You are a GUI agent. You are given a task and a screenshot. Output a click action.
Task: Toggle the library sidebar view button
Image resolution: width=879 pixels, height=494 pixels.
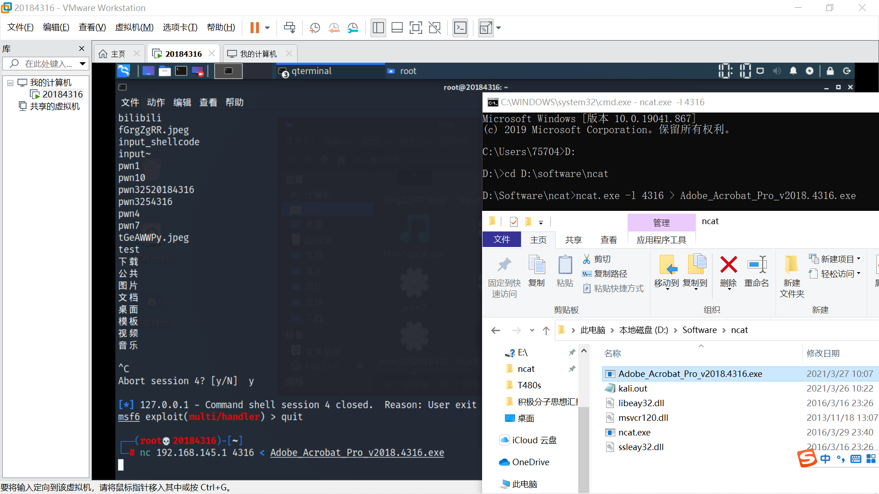(378, 28)
